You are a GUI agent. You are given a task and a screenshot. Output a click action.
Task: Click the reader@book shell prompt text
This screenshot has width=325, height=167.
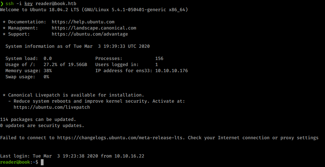pyautogui.click(x=15, y=163)
